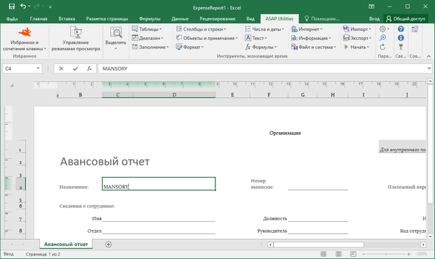This screenshot has width=435, height=259.
Task: Click the blue info icon
Action: [x=400, y=38]
